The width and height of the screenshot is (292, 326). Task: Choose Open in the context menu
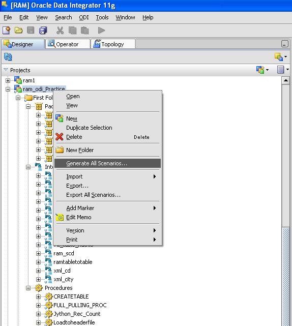pos(107,97)
